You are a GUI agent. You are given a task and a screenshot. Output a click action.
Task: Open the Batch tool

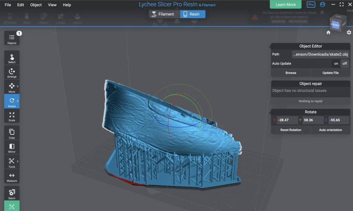tap(12, 194)
